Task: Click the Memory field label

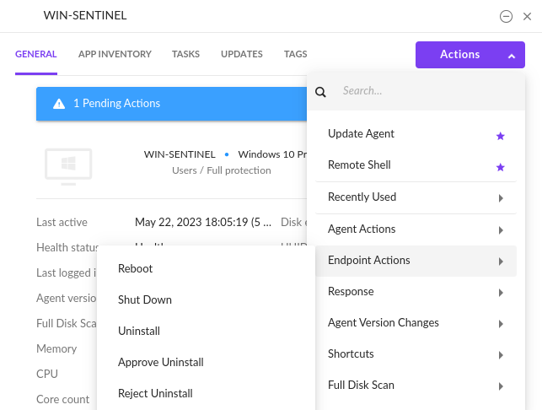Action: (x=56, y=348)
